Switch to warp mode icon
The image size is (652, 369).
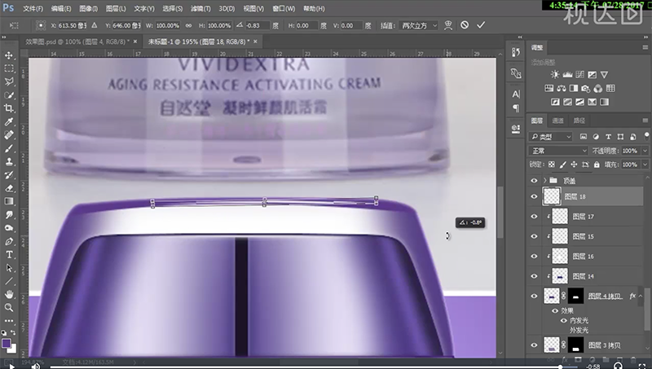[x=447, y=25]
